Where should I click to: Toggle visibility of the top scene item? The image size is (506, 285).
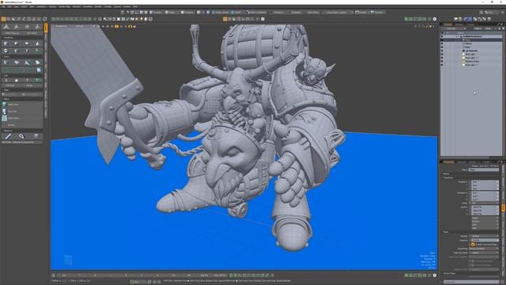(442, 36)
